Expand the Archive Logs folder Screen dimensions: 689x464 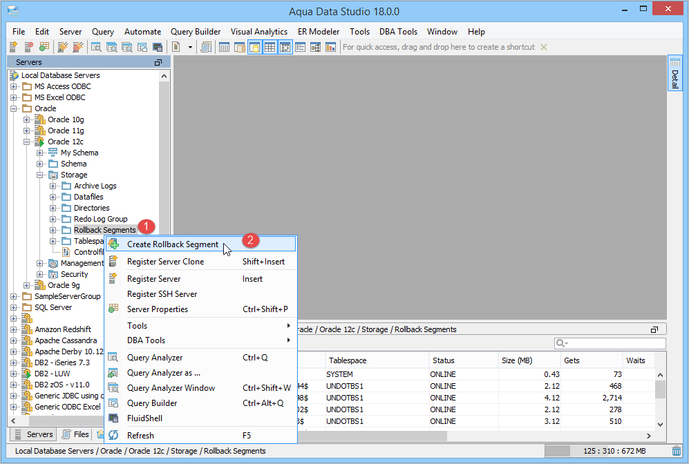coord(53,186)
